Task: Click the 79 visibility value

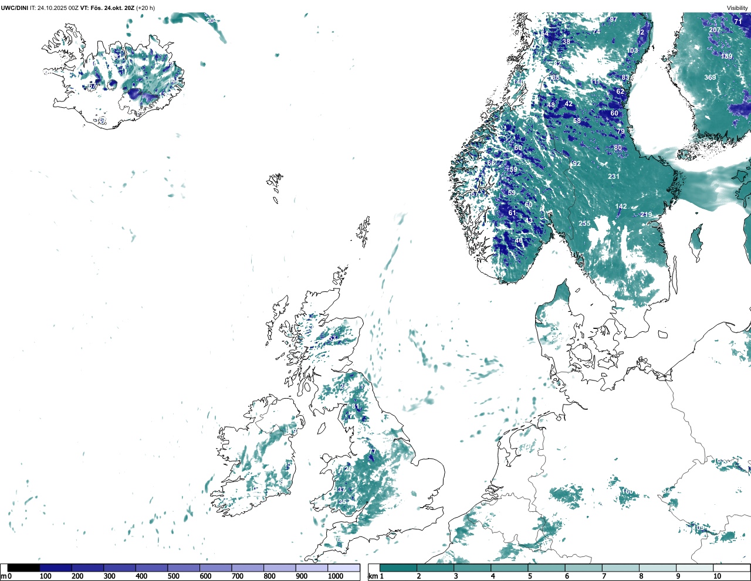Action: click(x=621, y=131)
